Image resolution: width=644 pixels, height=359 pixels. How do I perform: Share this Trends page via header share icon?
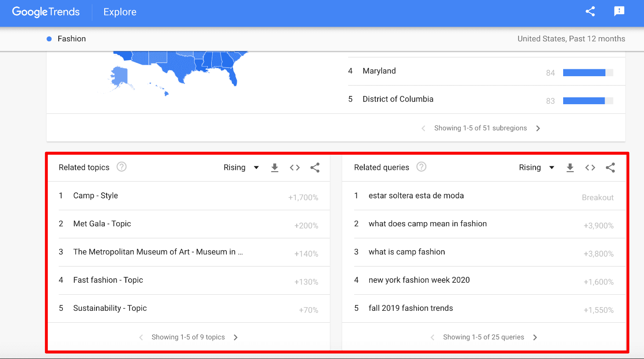pyautogui.click(x=590, y=12)
